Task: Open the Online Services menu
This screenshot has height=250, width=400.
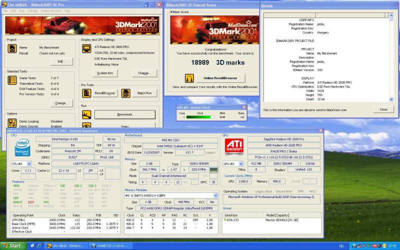Action: coord(51,10)
